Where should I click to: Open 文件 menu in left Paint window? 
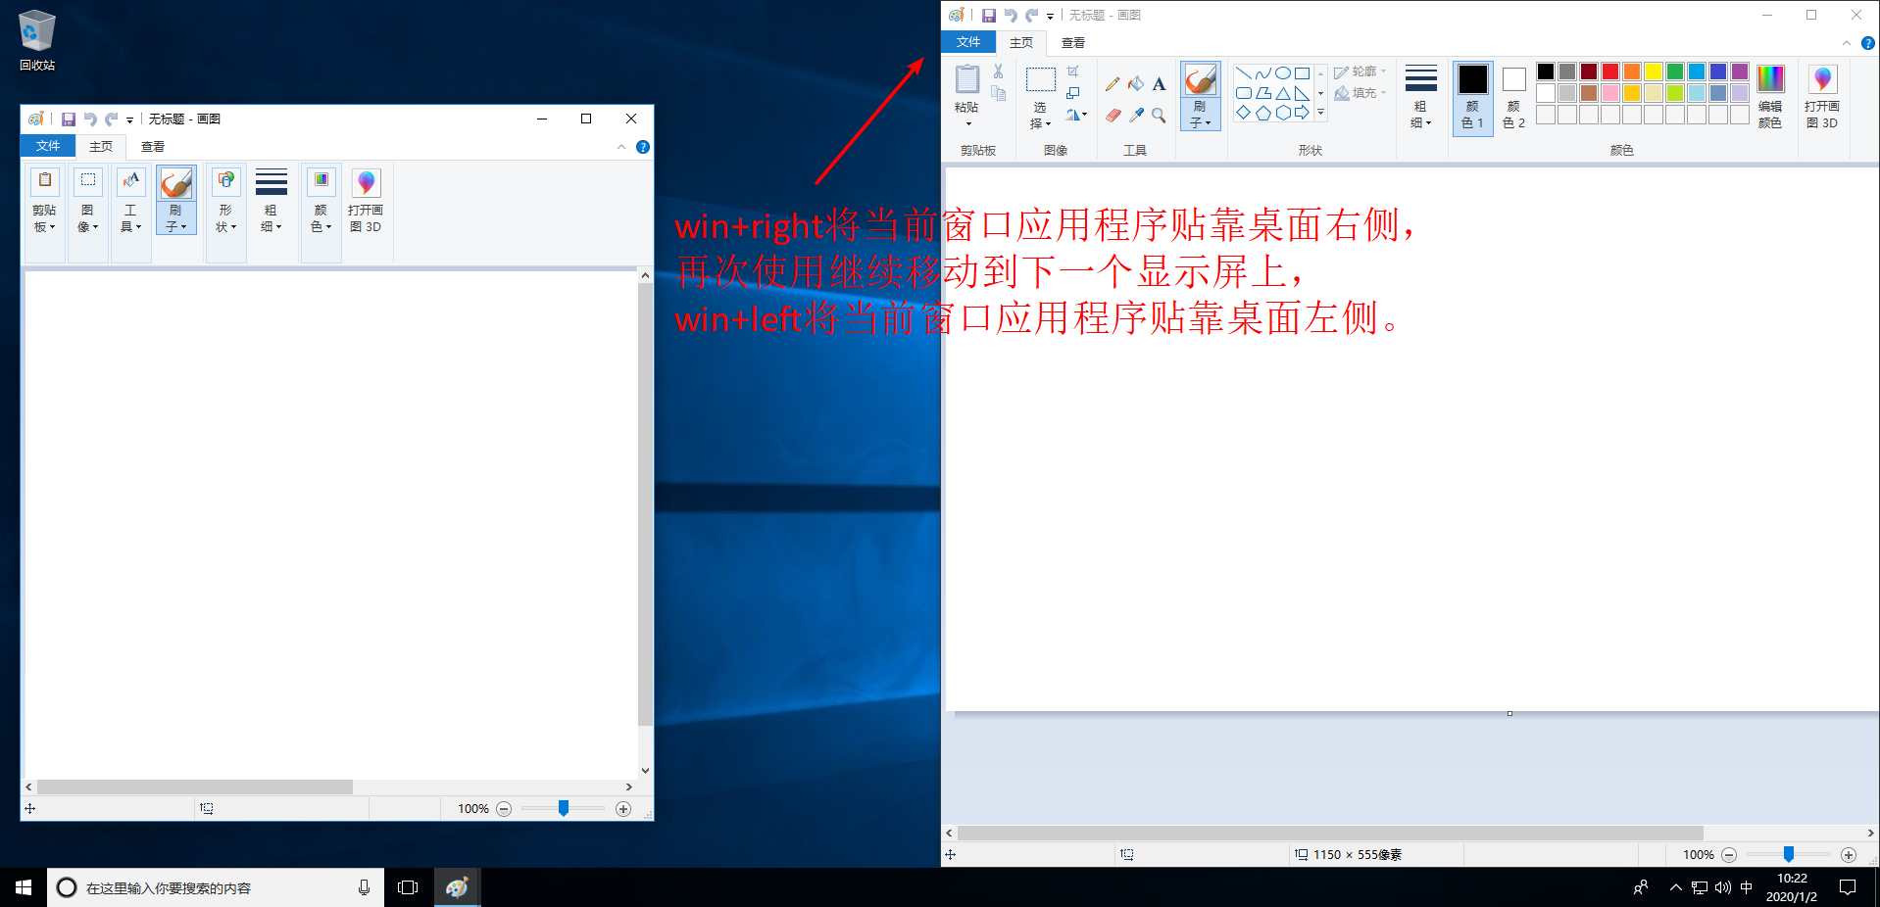(x=48, y=146)
